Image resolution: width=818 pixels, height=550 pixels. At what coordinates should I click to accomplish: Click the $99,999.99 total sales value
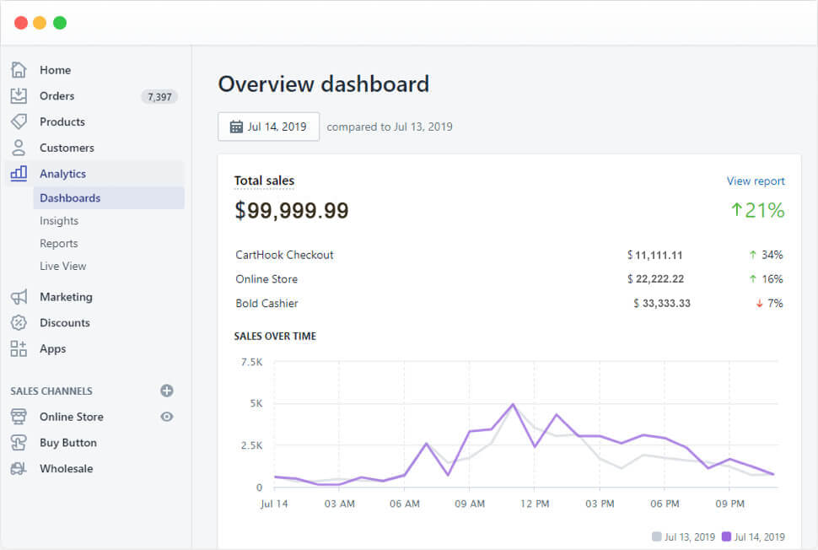tap(292, 210)
